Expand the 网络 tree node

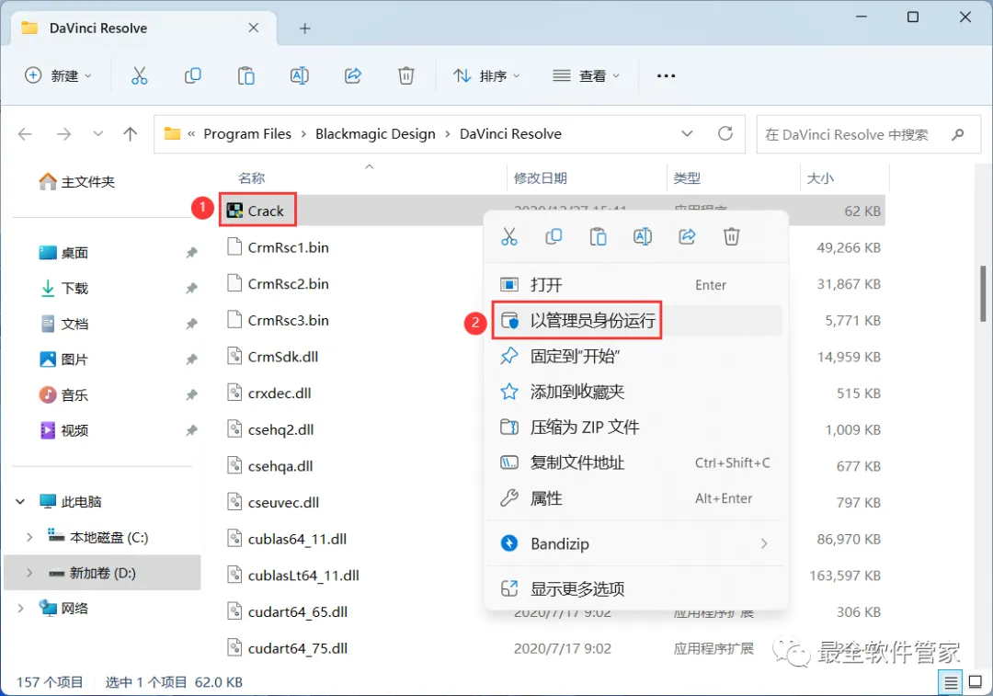tap(20, 608)
